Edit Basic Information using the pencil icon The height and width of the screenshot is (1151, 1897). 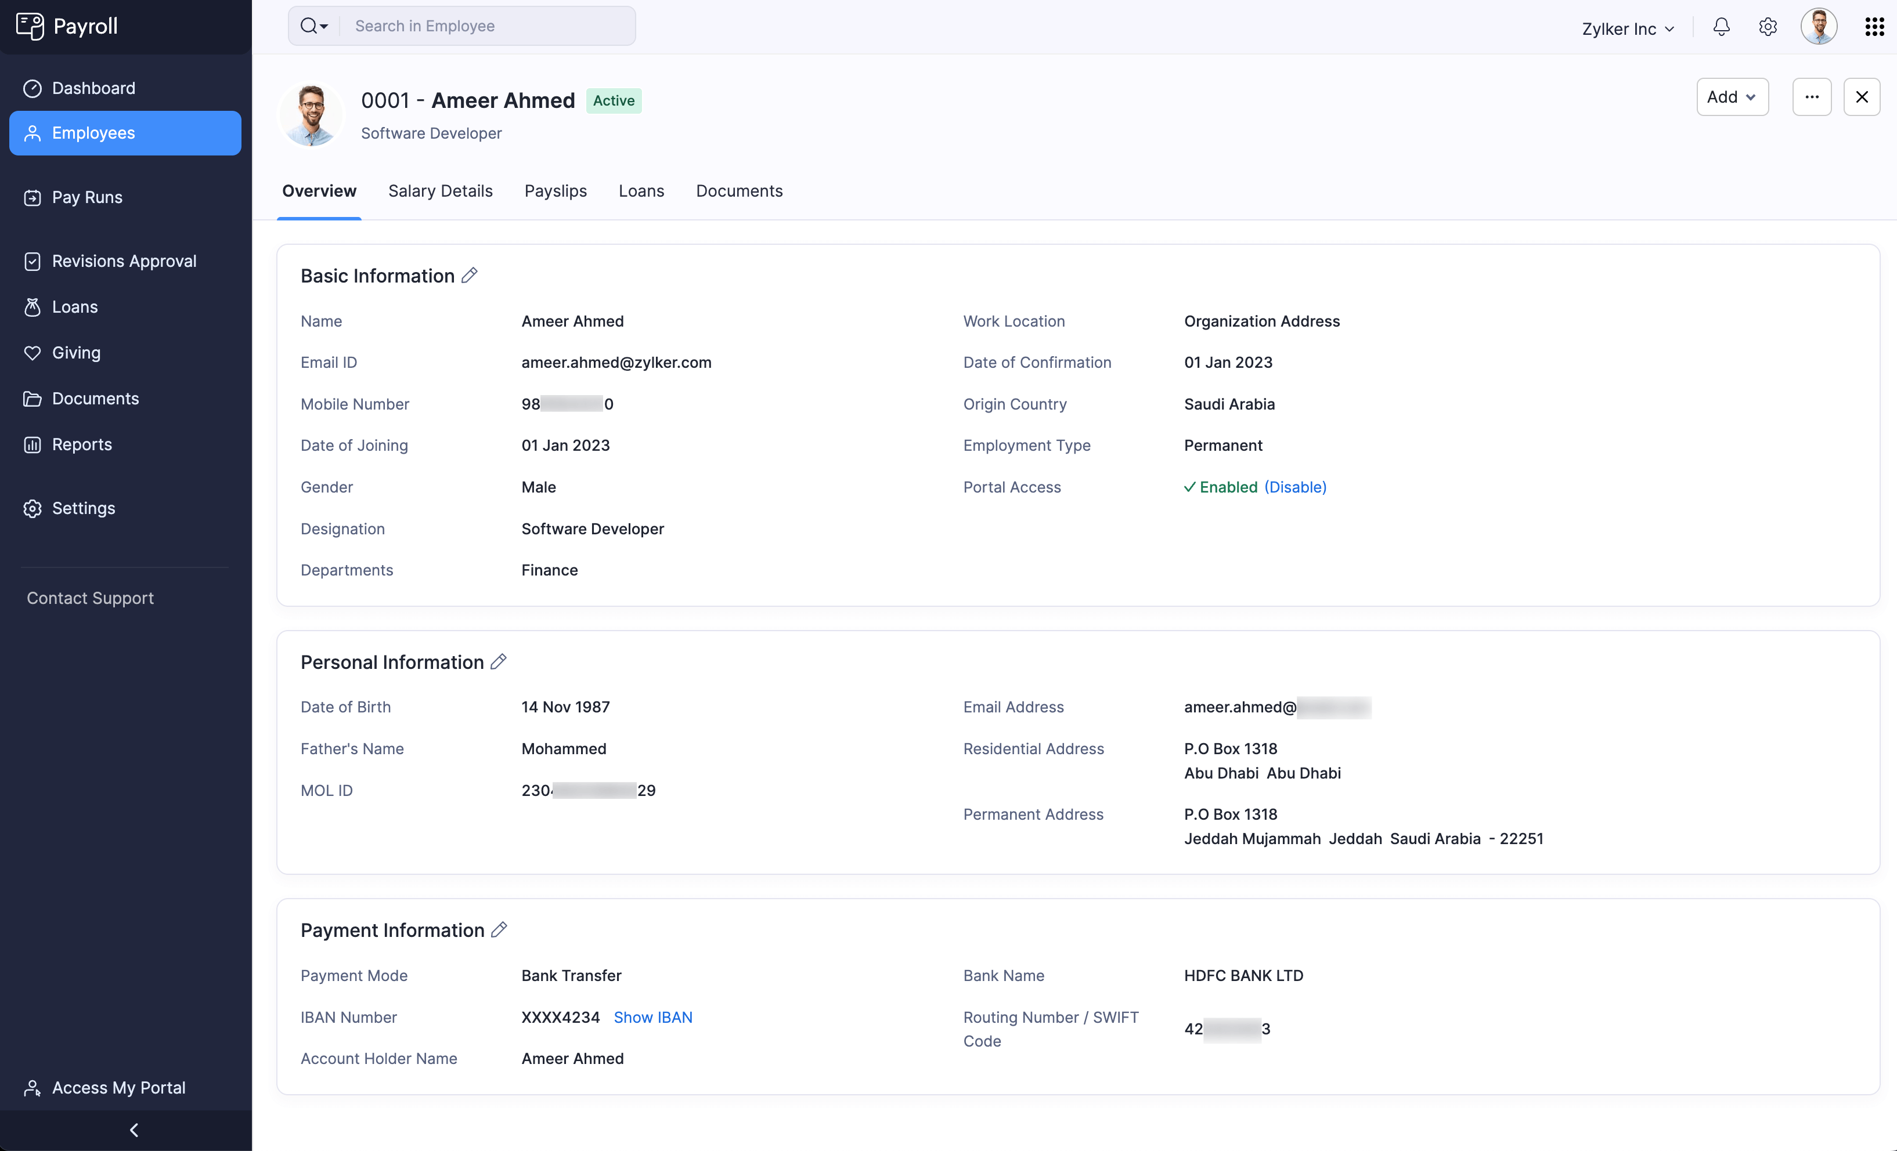point(470,274)
